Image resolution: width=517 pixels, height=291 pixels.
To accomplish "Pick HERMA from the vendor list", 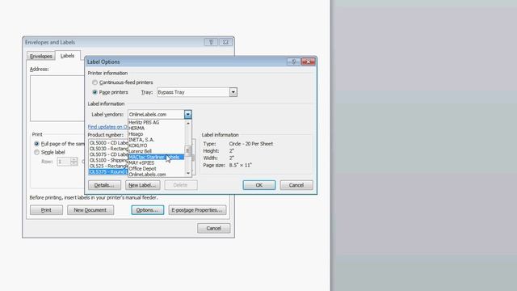I will click(x=156, y=128).
